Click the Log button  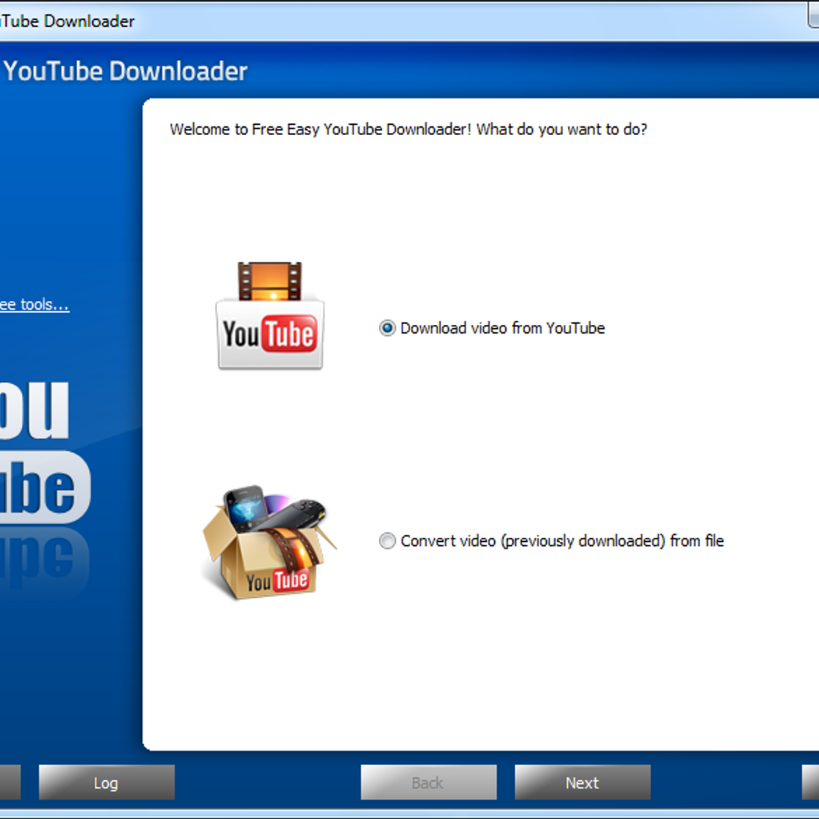[x=106, y=782]
